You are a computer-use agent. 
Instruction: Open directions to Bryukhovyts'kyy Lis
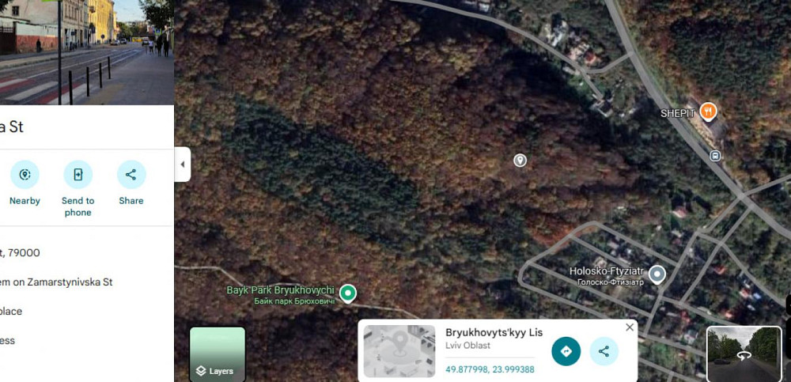[x=566, y=351]
